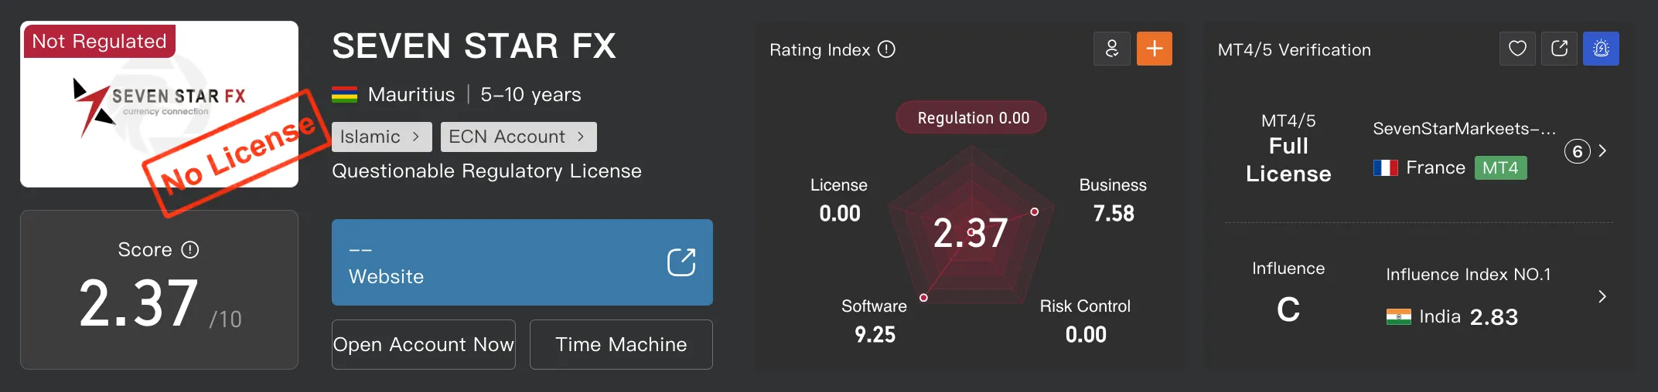This screenshot has width=1658, height=392.
Task: Open the ECN Account tag
Action: point(518,137)
